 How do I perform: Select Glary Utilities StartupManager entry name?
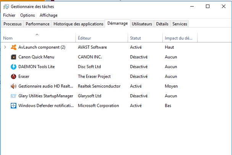tap(46, 96)
